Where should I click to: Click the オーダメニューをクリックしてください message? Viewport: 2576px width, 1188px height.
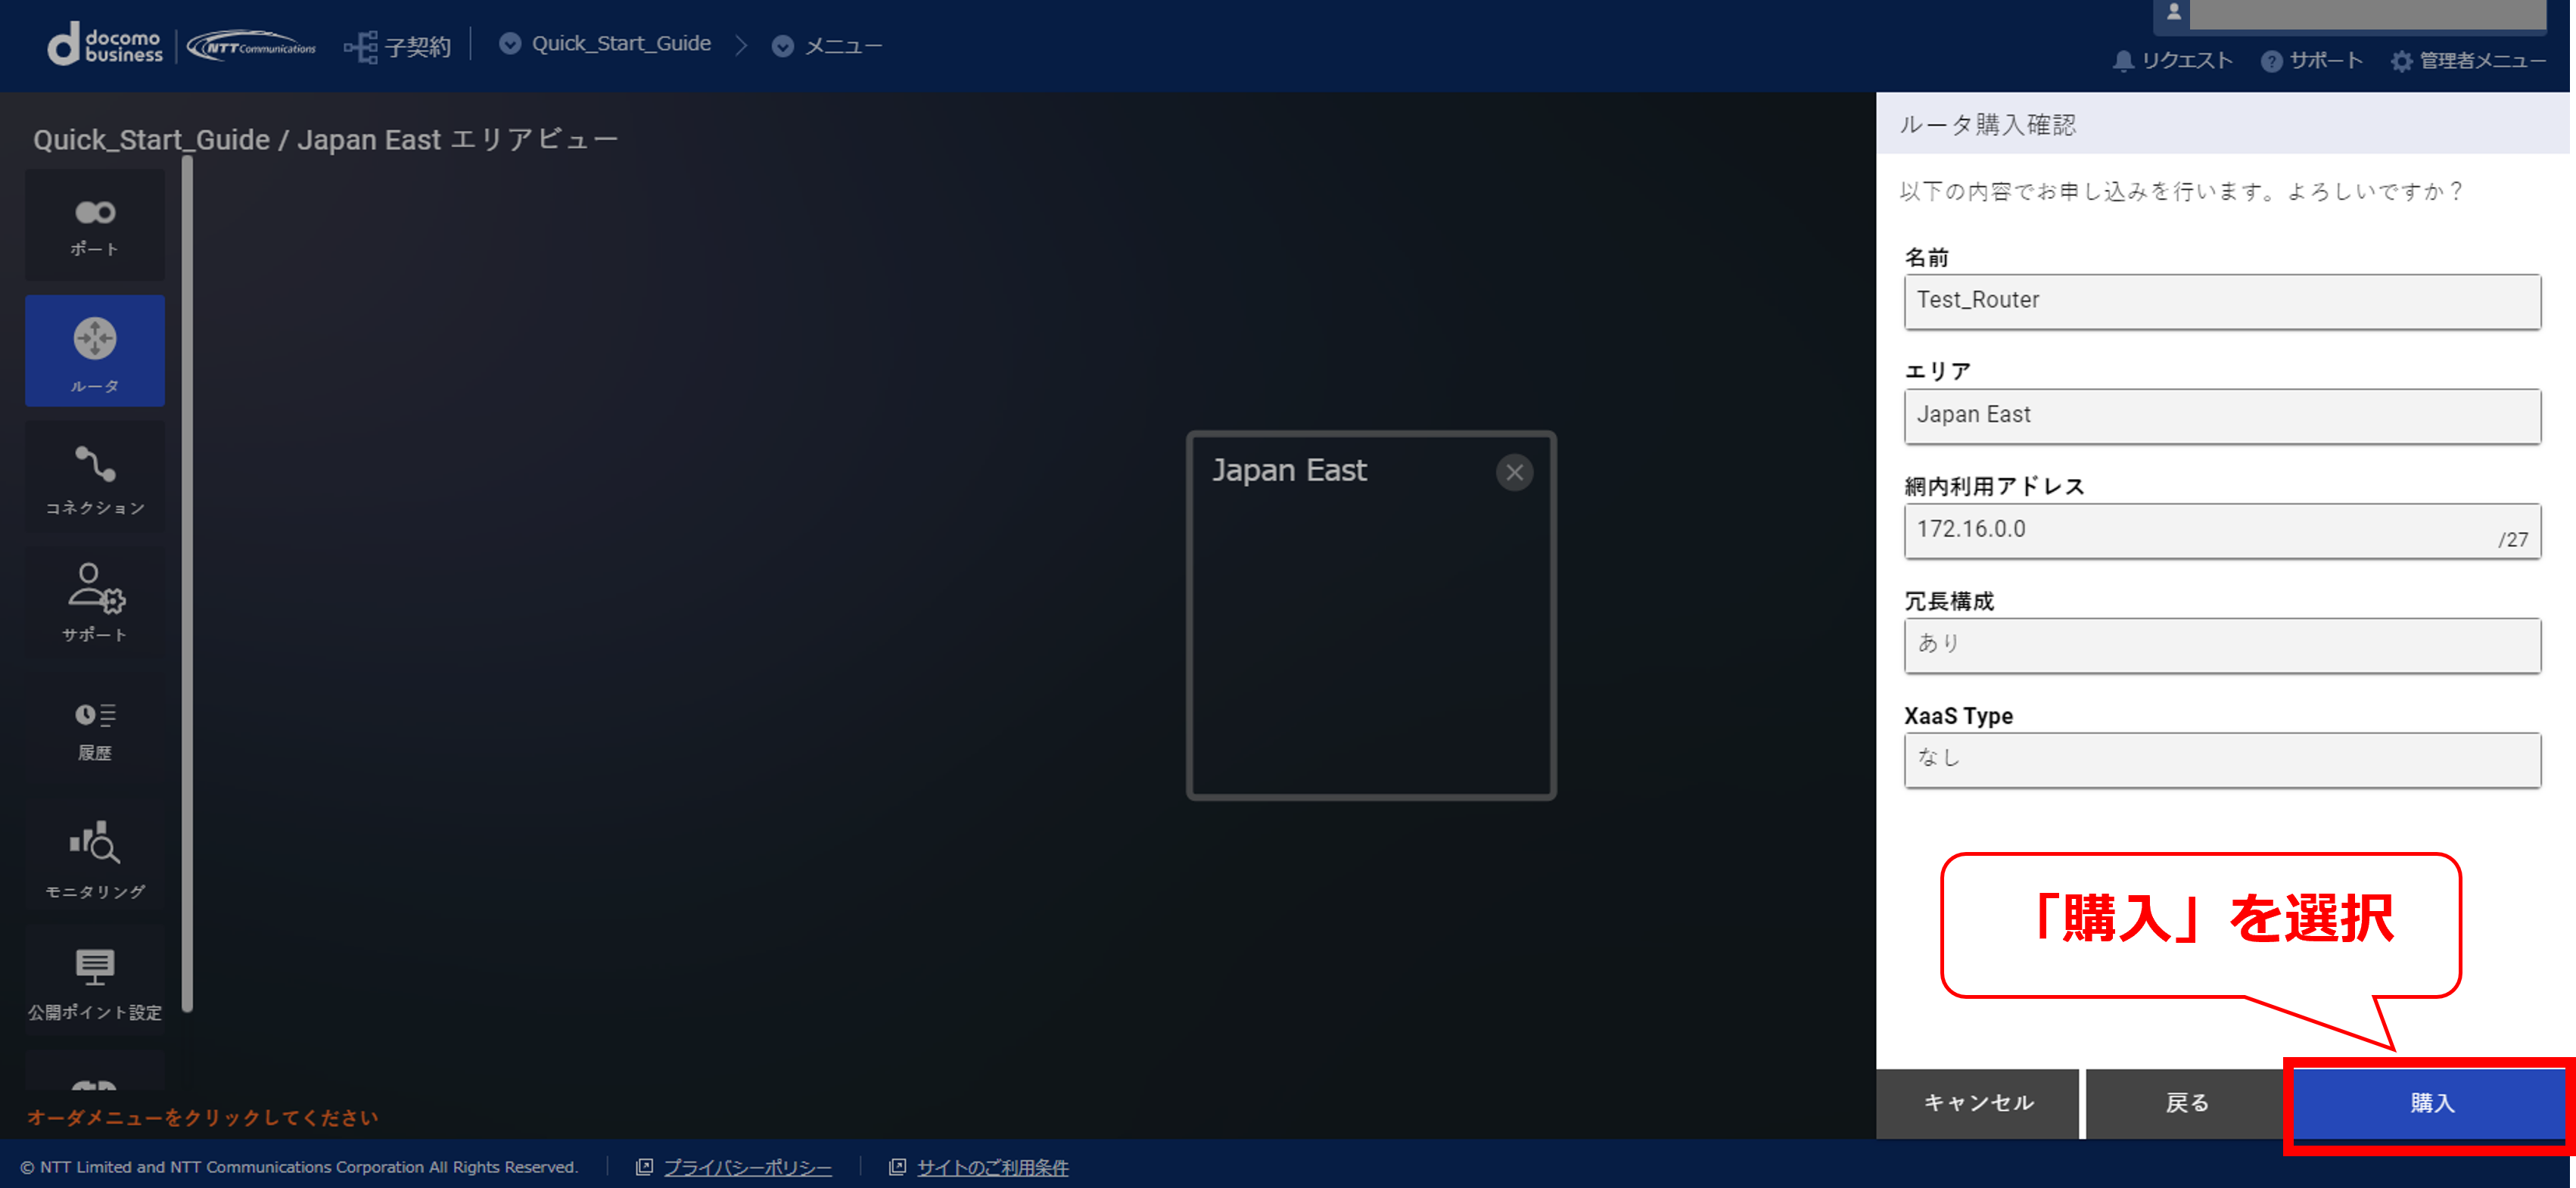(203, 1117)
